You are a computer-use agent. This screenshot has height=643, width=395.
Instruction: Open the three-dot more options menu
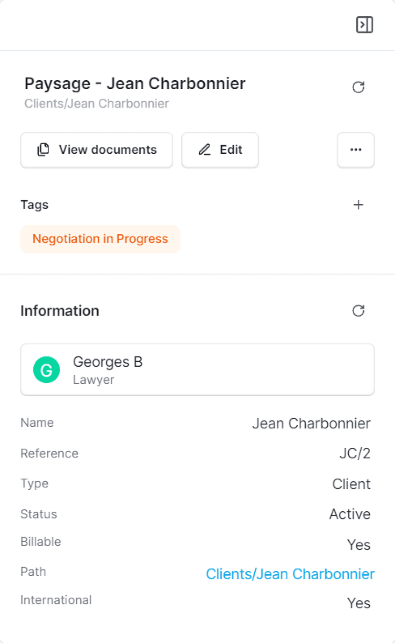click(355, 150)
